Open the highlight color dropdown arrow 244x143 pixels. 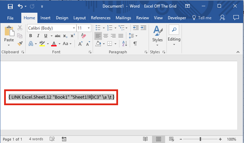coord(48,44)
